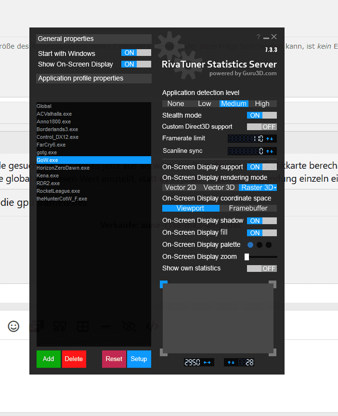The width and height of the screenshot is (338, 416).
Task: Select ACValhalla.exe profile
Action: point(94,114)
